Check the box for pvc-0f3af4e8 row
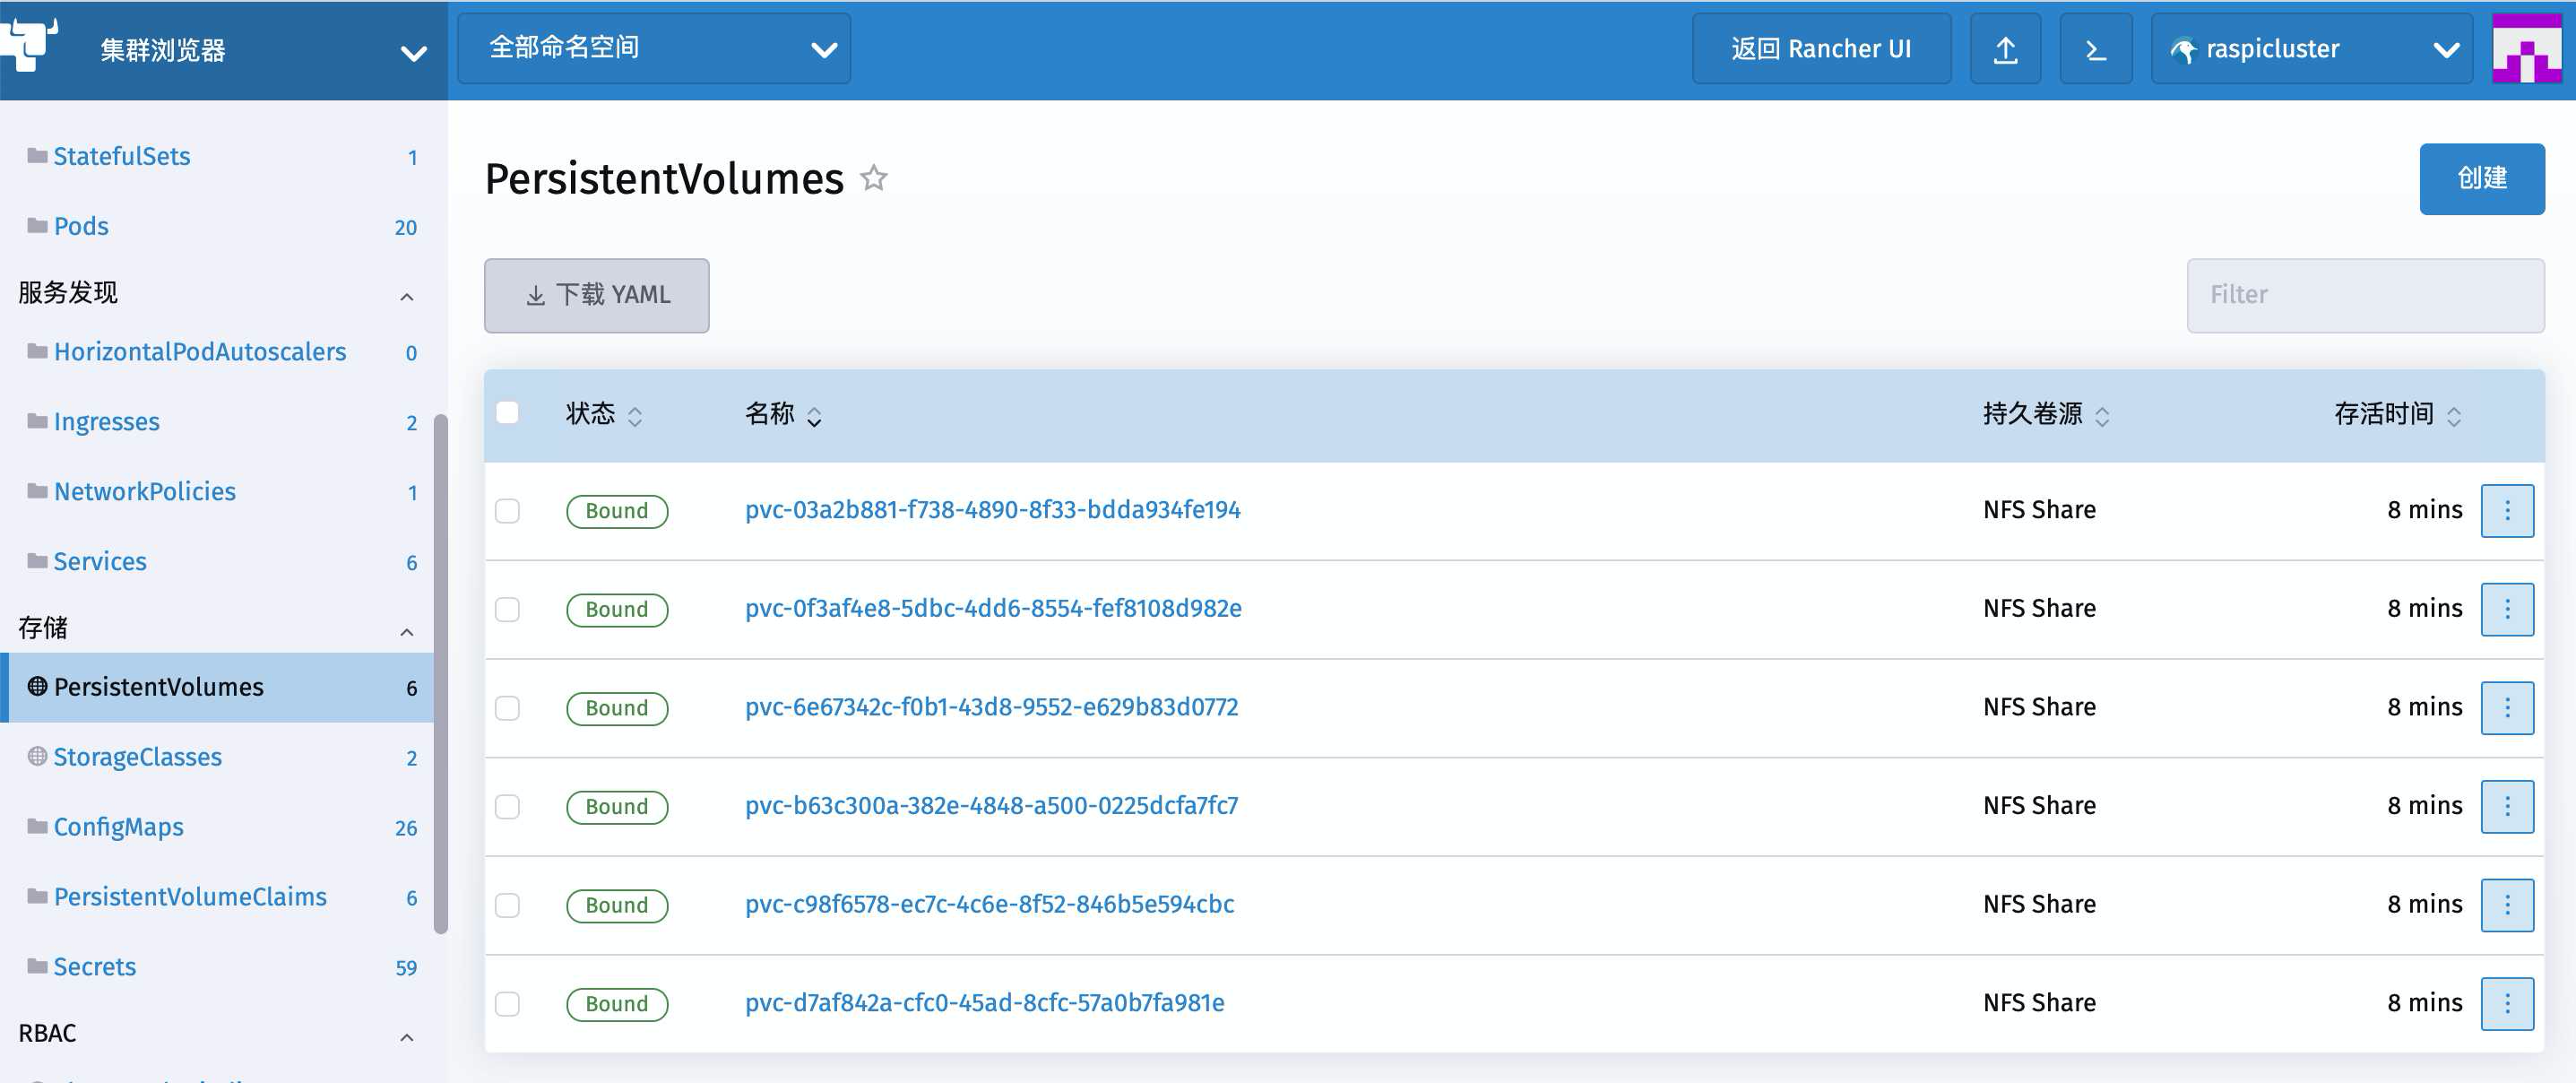Image resolution: width=2576 pixels, height=1083 pixels. tap(508, 610)
